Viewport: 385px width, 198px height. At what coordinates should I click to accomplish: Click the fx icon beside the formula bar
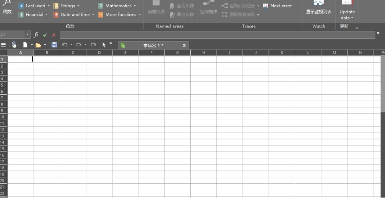[36, 35]
